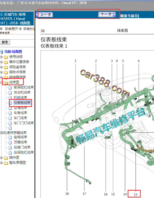Click the 仪表板线束 1 subheading text
Viewport: 154px width, 198px height.
pyautogui.click(x=54, y=46)
